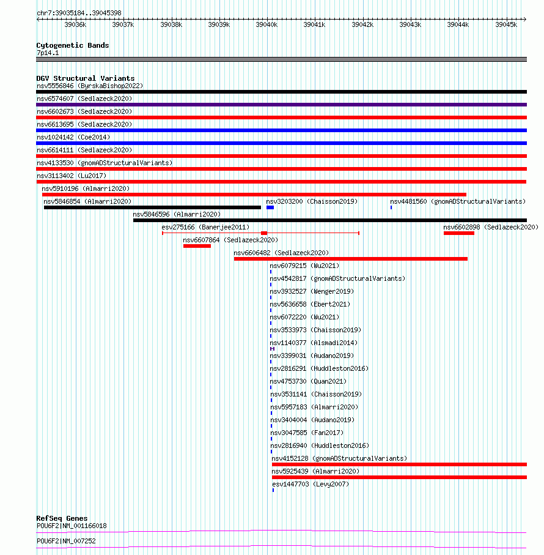Click nsv3533973 (Chaisson2019) label
Screen dimensions: 544x555
pyautogui.click(x=315, y=330)
